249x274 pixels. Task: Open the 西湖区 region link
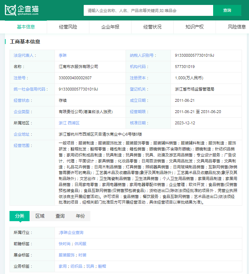[74, 123]
